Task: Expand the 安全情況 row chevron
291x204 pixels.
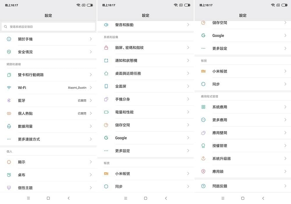Action: (x=91, y=52)
